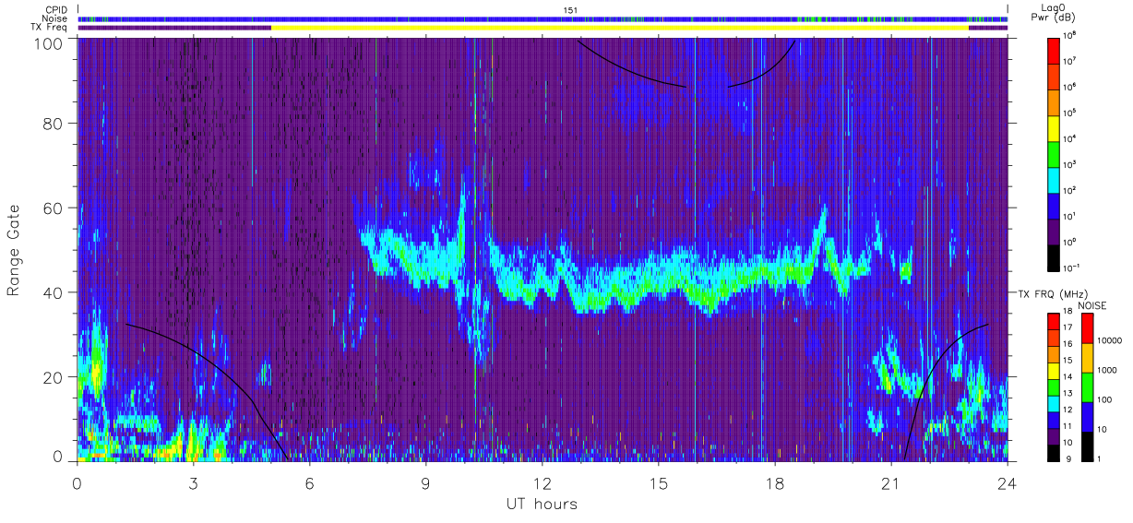Click the 24 tick label on the UT hours axis
This screenshot has width=1133, height=523.
pos(1007,483)
